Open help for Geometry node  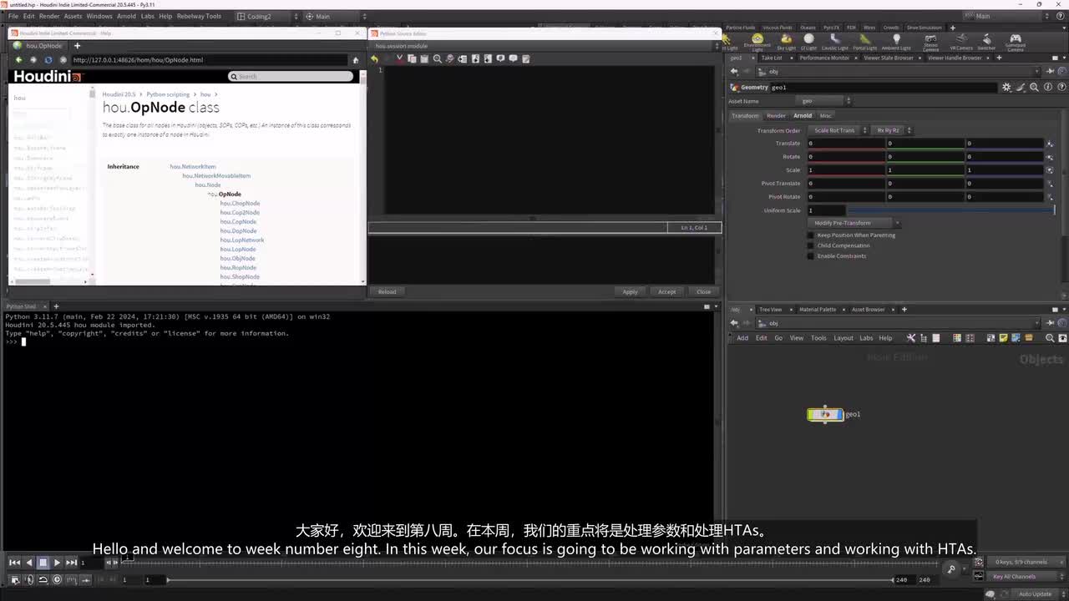pos(1061,87)
